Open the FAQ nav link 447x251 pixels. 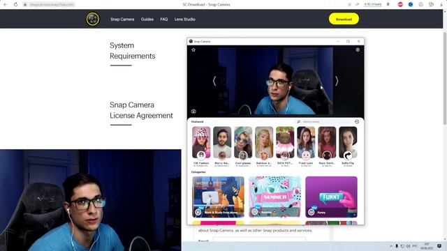pyautogui.click(x=164, y=20)
